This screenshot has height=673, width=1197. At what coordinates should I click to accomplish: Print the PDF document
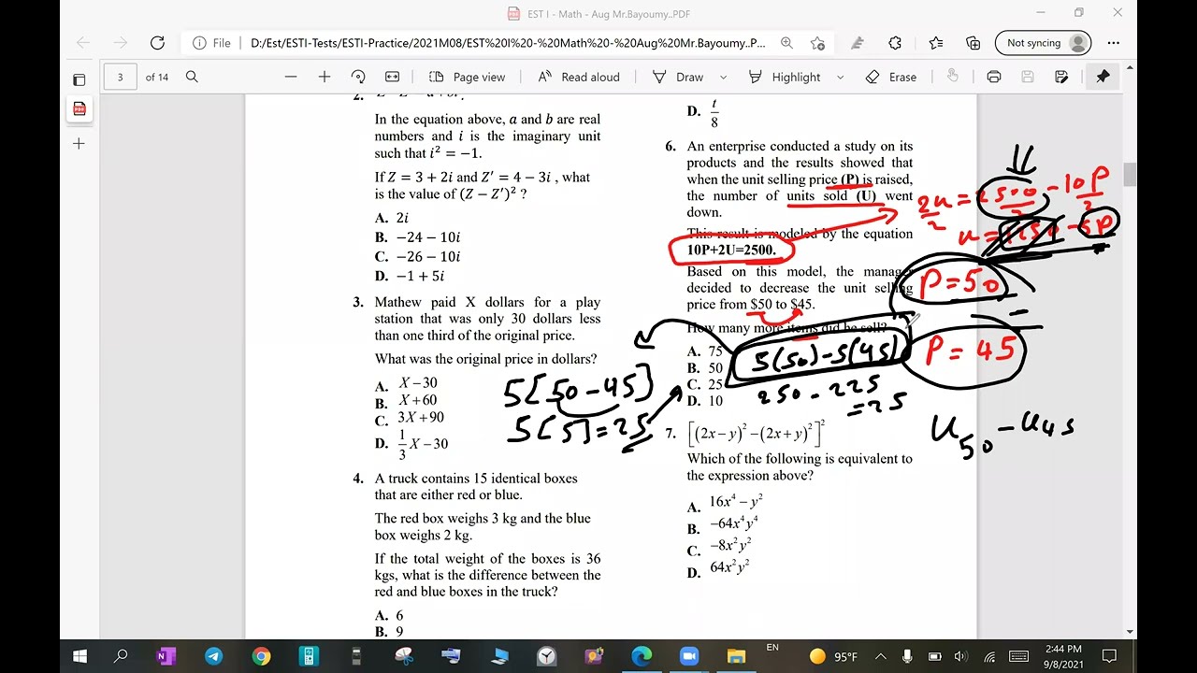click(x=994, y=77)
